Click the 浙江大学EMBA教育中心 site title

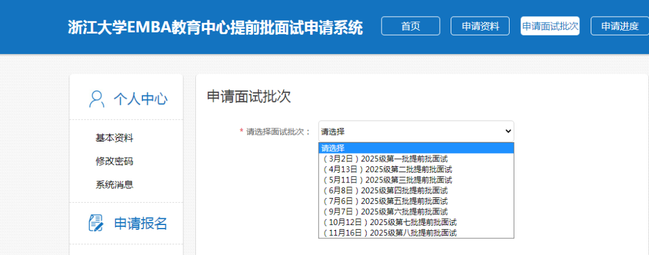pyautogui.click(x=215, y=27)
